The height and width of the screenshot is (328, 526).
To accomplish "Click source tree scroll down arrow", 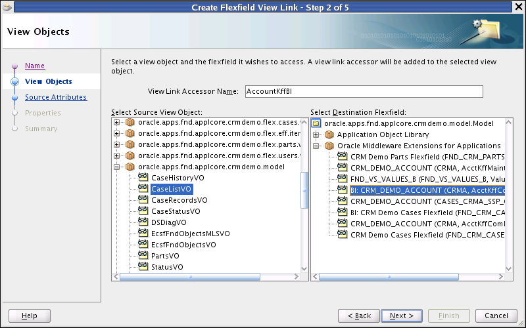I will coord(304,268).
